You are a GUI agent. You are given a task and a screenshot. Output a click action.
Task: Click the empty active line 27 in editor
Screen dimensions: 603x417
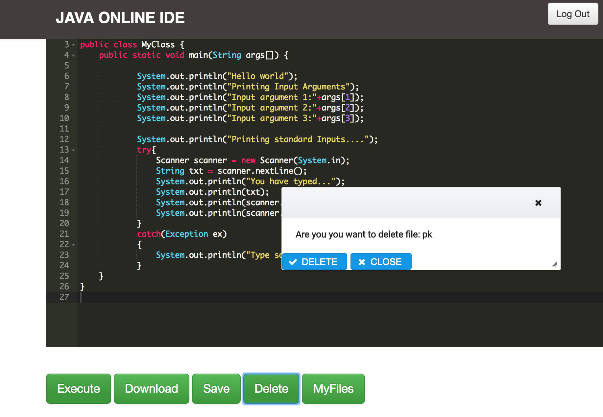[340, 297]
